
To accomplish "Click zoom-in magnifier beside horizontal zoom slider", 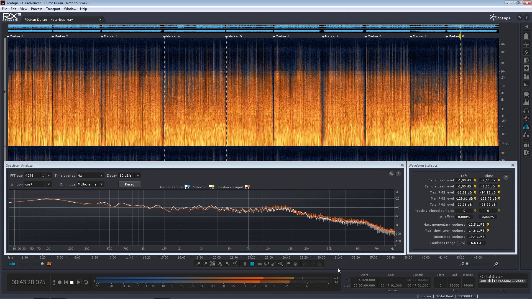I will coord(496,264).
